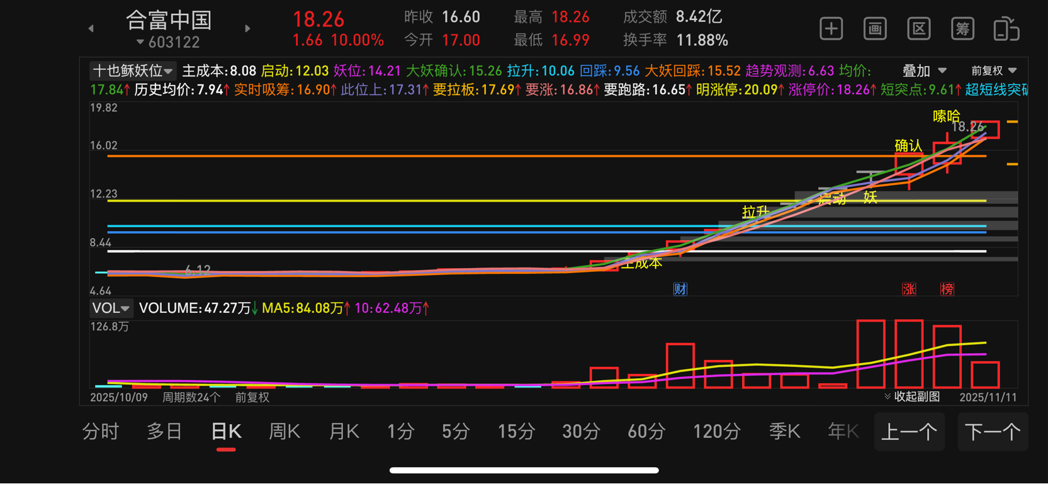Screen dimensions: 1048x484
Task: Tap the MA5:84.08万 volume average
Action: coord(305,308)
